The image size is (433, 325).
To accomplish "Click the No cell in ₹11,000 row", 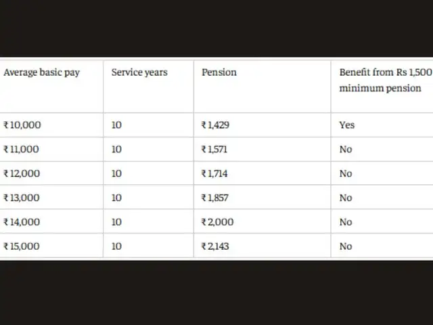I will pos(346,149).
